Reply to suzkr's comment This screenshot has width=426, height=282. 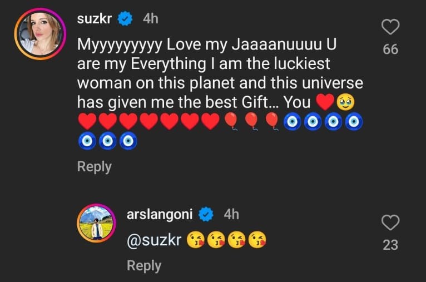pos(95,167)
